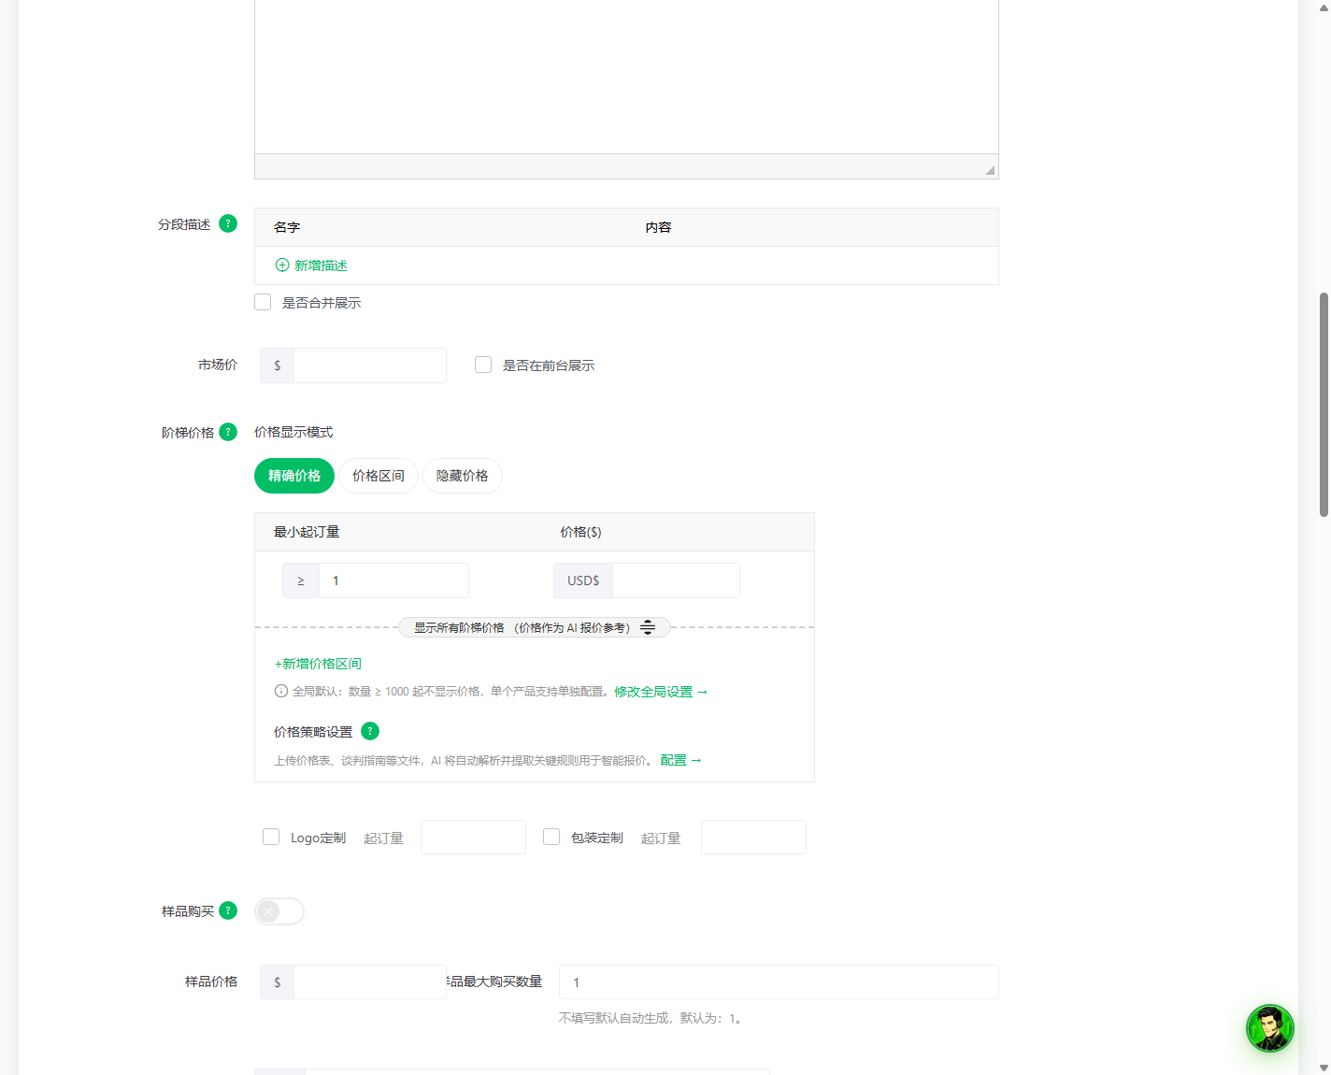
Task: Select the 精确价格 display mode
Action: pos(294,476)
